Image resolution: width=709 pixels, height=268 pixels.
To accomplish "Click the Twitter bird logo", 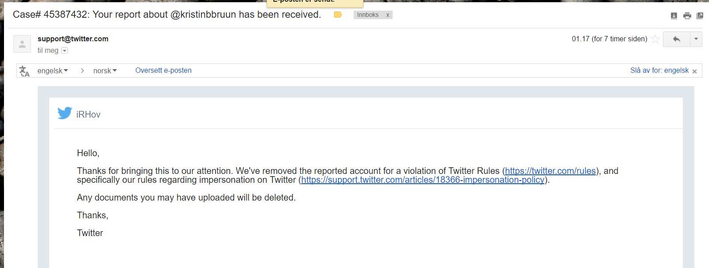I will (65, 113).
